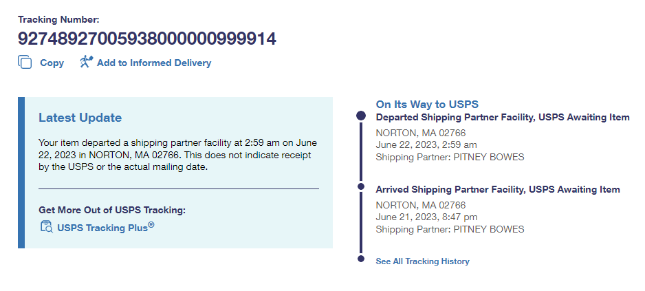
Task: Click the Copy text link
Action: tap(52, 63)
